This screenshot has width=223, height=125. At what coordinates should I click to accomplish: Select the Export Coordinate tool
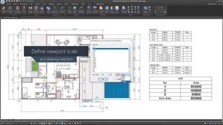click(x=55, y=10)
